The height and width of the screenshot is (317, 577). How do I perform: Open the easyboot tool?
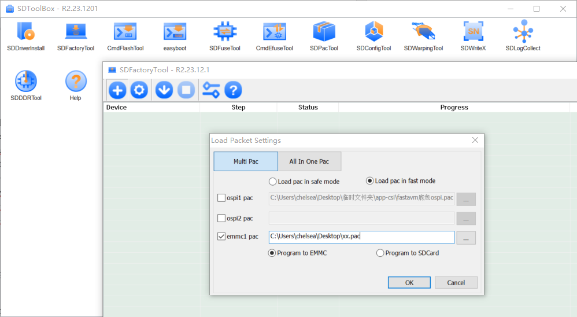point(175,32)
